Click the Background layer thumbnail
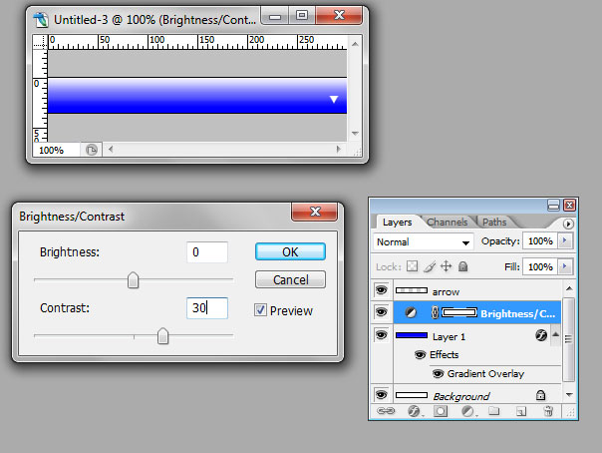The width and height of the screenshot is (602, 453). click(x=412, y=395)
